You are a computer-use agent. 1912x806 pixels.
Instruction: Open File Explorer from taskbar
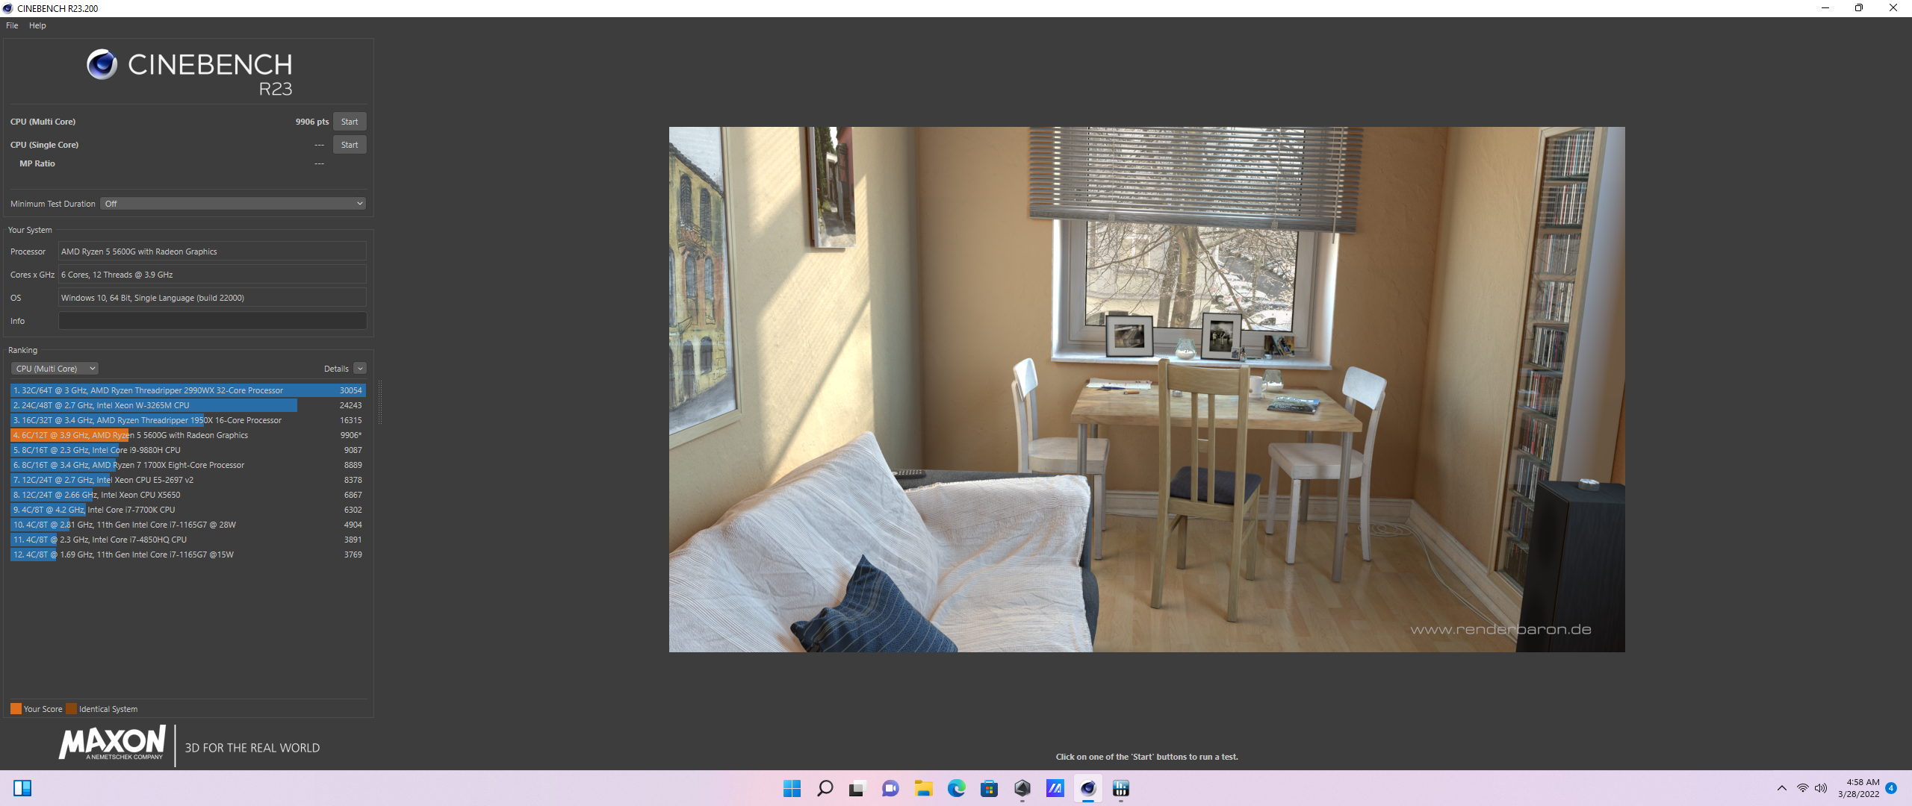pyautogui.click(x=923, y=788)
